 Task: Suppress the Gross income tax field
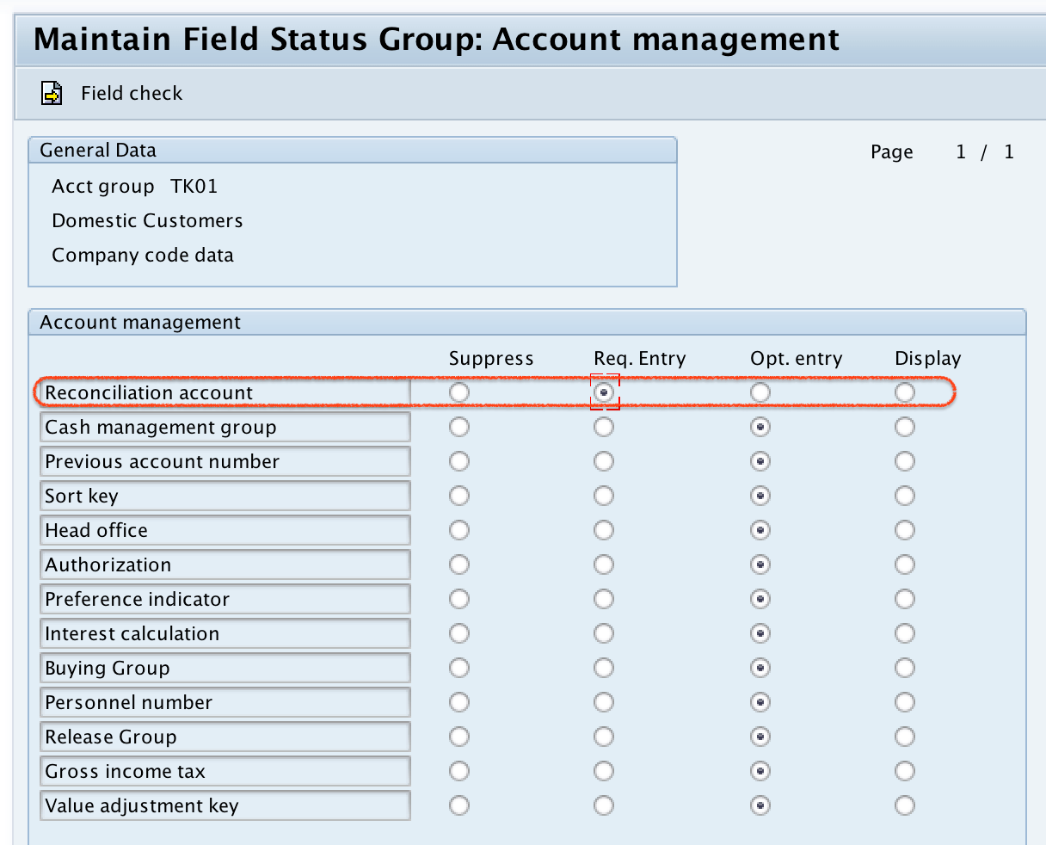click(458, 770)
